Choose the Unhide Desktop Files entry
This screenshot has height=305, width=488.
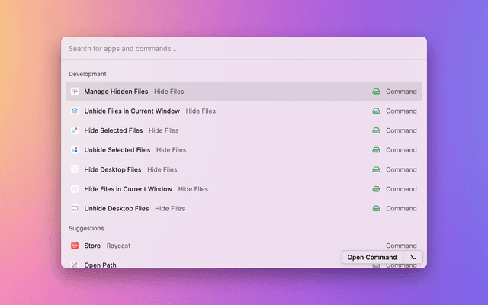[117, 208]
